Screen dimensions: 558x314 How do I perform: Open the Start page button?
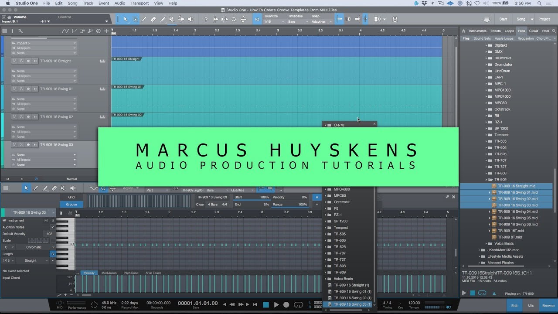503,19
